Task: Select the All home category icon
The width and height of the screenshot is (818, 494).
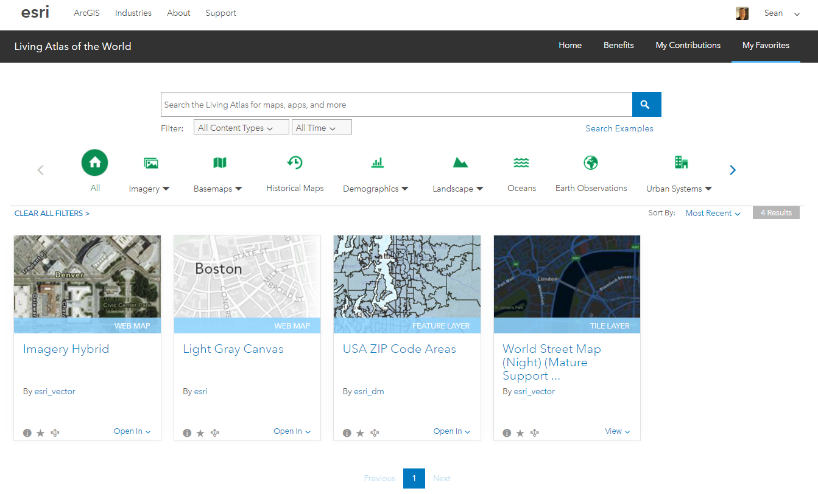Action: tap(95, 162)
